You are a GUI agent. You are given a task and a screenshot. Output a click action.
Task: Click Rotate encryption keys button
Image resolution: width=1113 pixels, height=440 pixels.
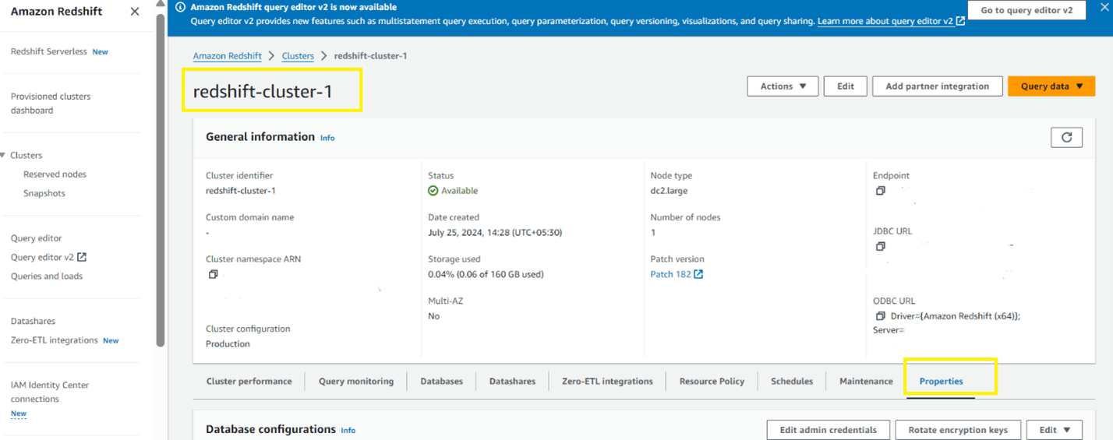click(x=958, y=430)
